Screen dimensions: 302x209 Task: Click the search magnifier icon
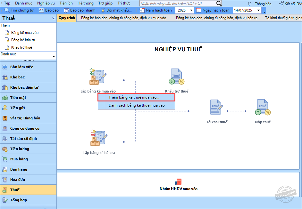click(x=219, y=4)
